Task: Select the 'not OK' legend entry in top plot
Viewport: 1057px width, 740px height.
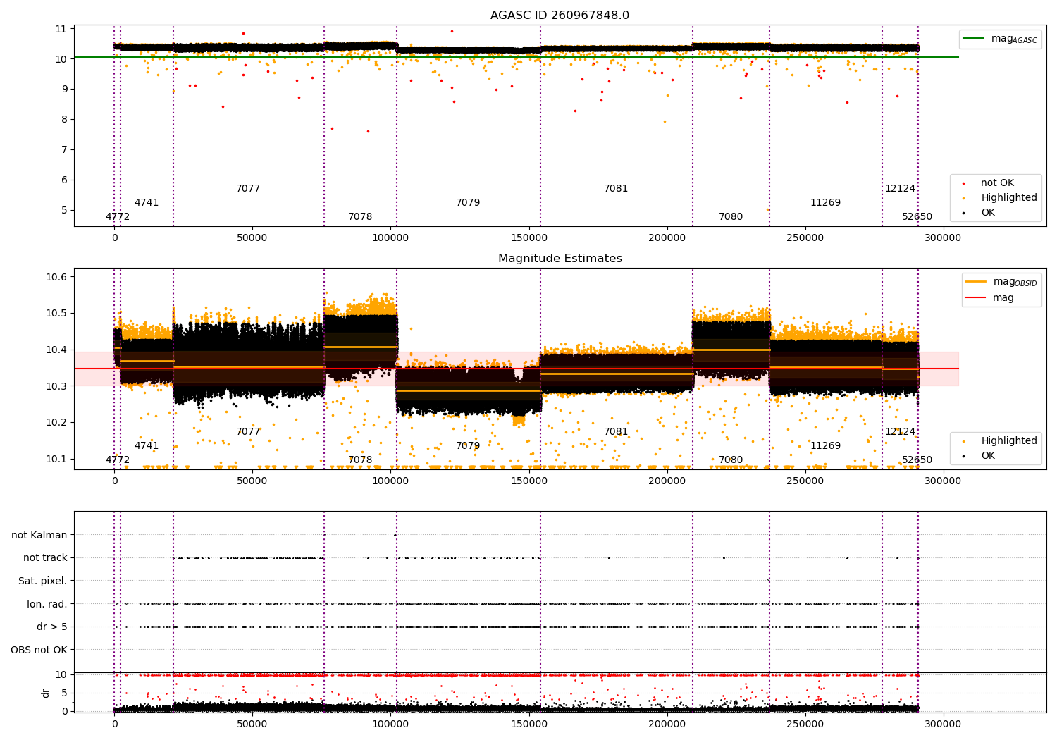Action: [x=997, y=183]
